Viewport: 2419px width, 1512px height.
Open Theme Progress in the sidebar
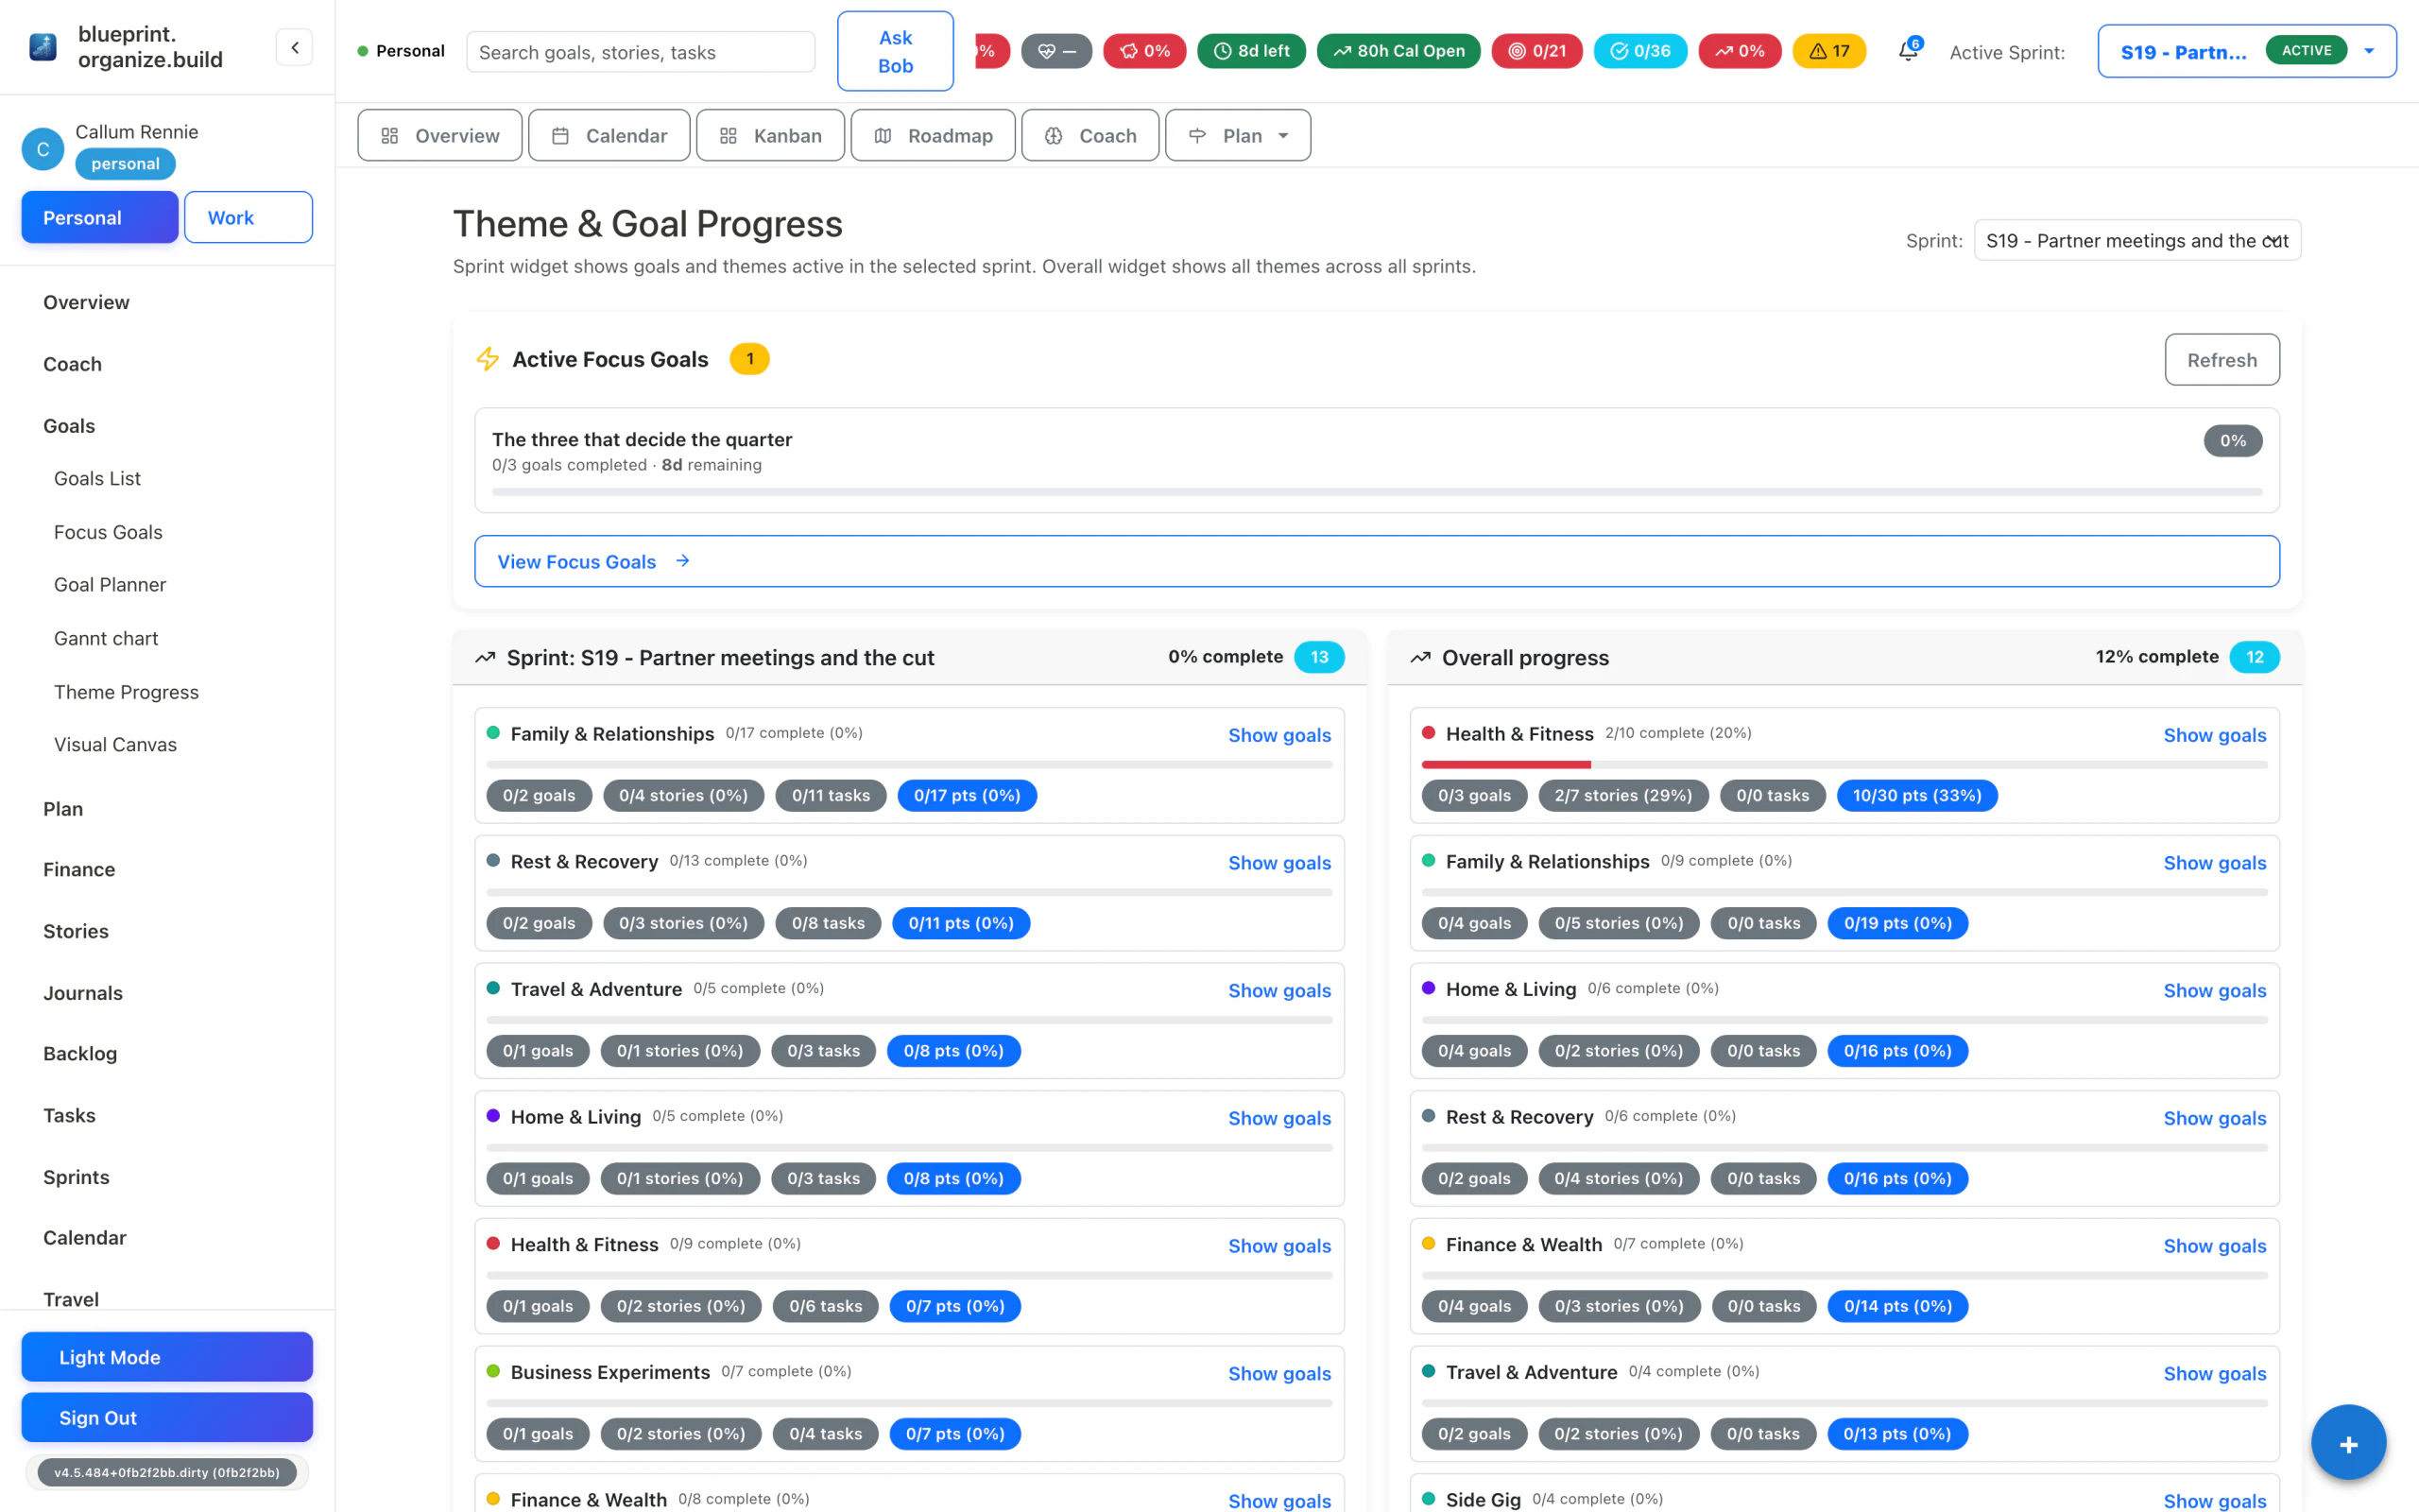pos(126,692)
